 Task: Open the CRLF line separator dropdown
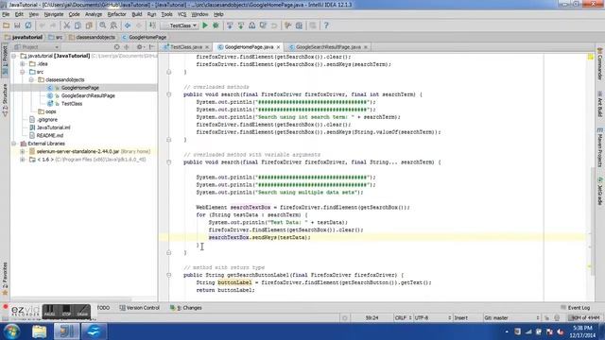pos(404,318)
